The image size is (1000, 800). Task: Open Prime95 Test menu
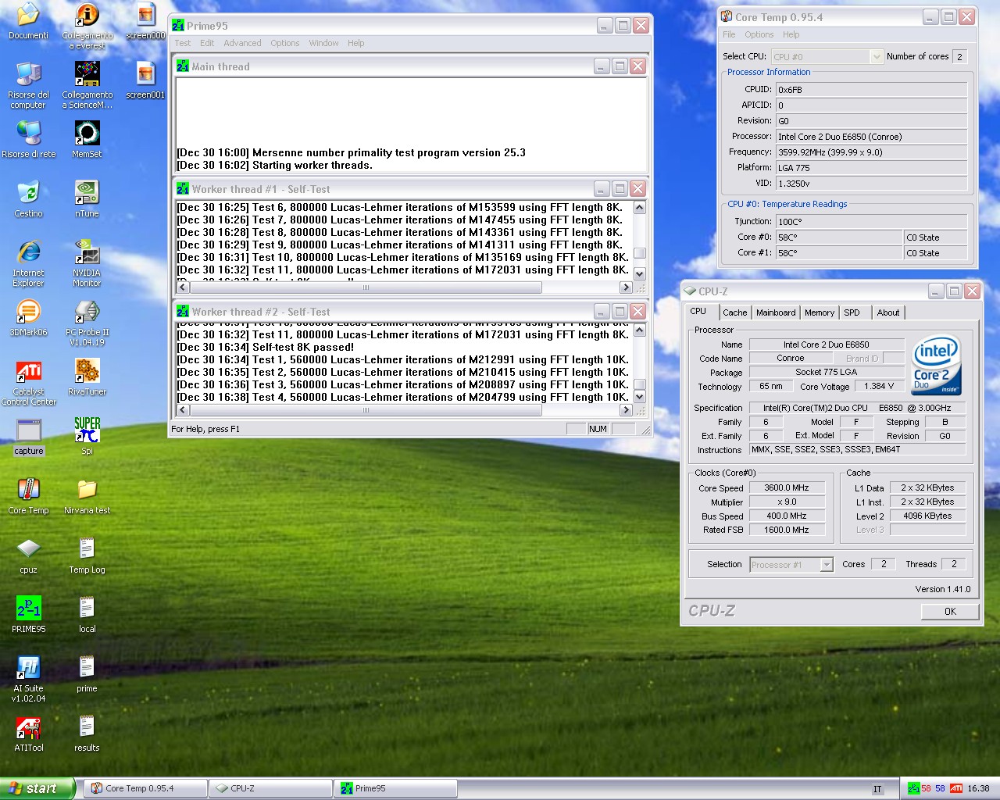pos(183,43)
